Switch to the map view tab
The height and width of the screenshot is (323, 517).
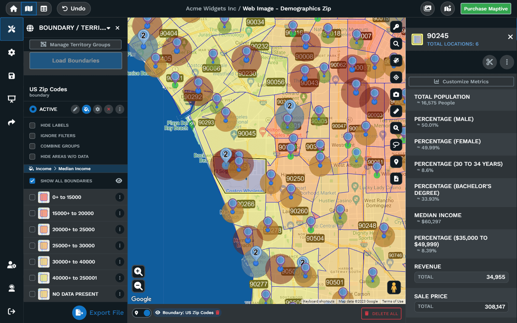click(29, 9)
